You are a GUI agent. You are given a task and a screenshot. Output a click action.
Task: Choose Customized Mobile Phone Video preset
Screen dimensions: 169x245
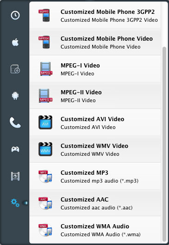click(x=95, y=42)
